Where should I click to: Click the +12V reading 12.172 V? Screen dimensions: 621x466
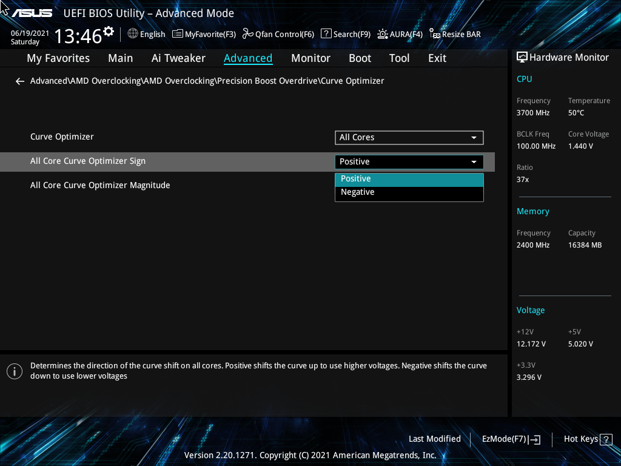[531, 344]
